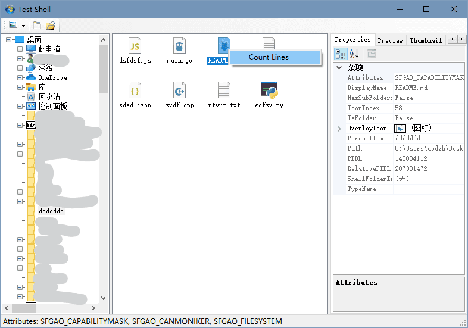Collapse the 杂项 property category

[x=339, y=68]
